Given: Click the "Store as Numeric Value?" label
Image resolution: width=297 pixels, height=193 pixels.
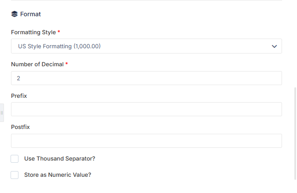Looking at the screenshot, I should (x=58, y=175).
